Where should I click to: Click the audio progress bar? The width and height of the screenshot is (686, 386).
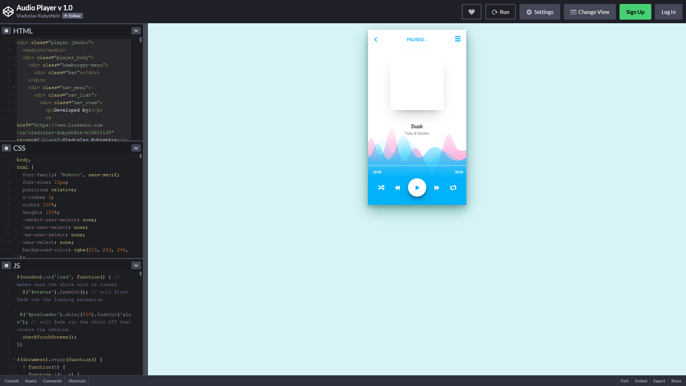point(417,165)
